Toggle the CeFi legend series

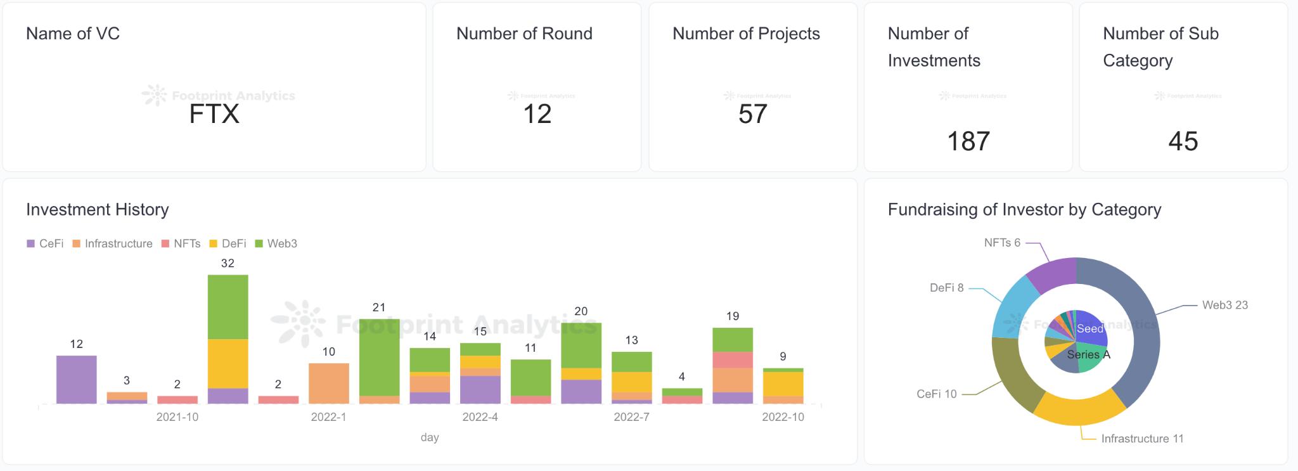[45, 243]
